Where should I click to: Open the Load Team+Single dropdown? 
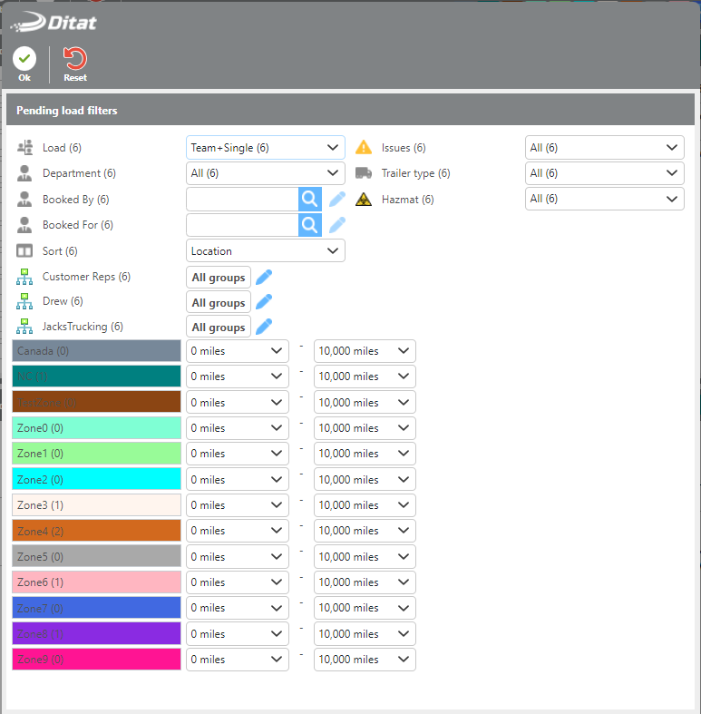[x=265, y=148]
